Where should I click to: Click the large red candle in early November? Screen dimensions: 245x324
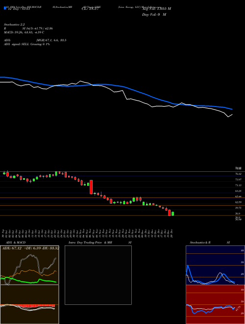tap(91, 187)
